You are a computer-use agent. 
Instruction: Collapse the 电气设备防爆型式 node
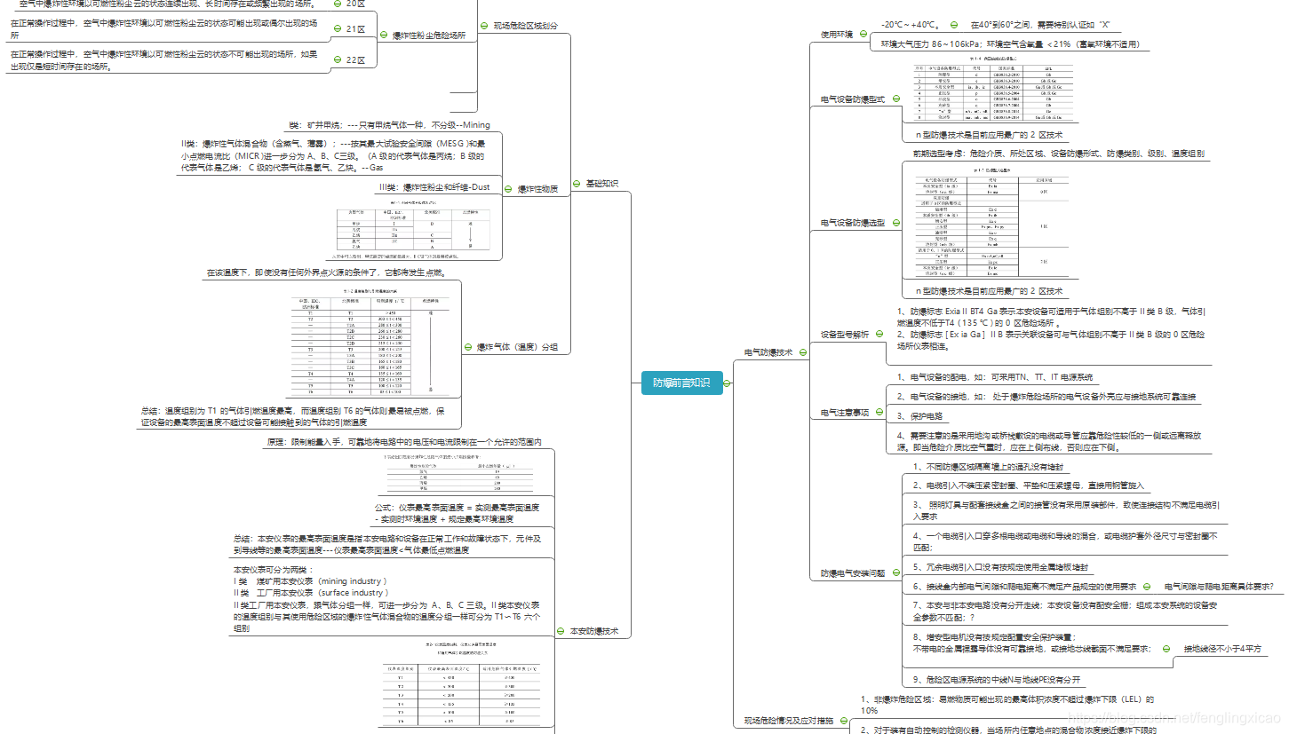pyautogui.click(x=895, y=99)
